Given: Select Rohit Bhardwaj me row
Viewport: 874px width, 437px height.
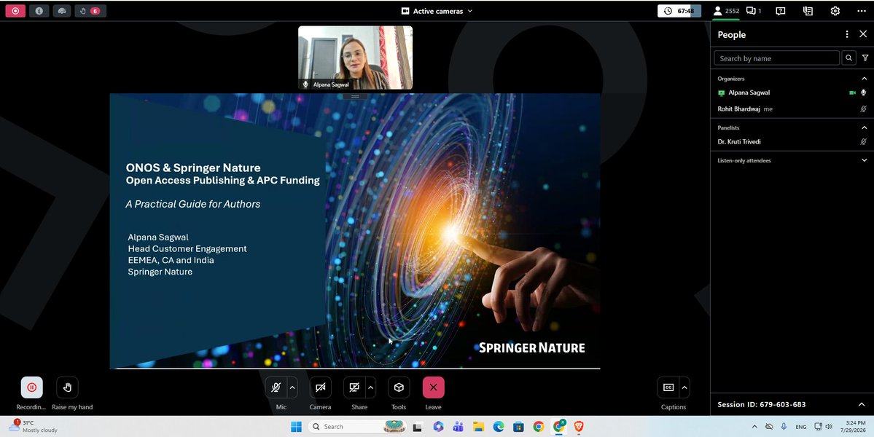Looking at the screenshot, I should [x=792, y=109].
